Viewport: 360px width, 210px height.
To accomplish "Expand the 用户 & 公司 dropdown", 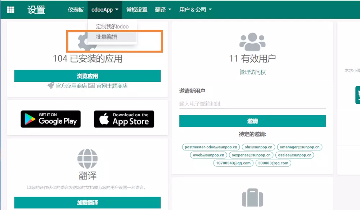I will coord(195,10).
